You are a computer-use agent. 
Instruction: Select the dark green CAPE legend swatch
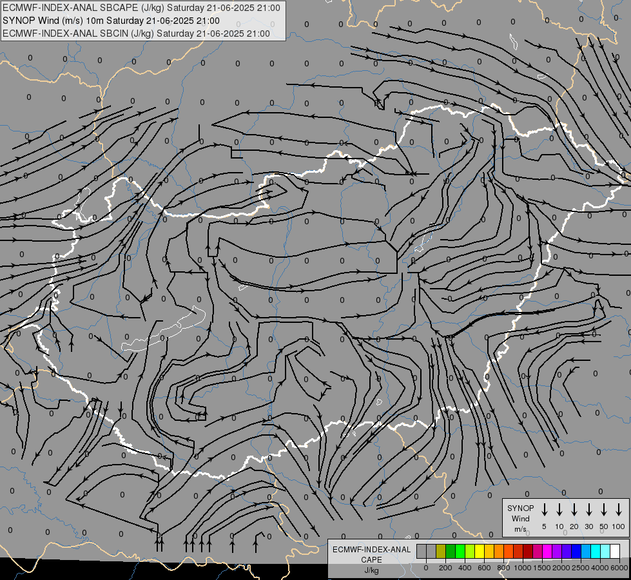(x=451, y=551)
